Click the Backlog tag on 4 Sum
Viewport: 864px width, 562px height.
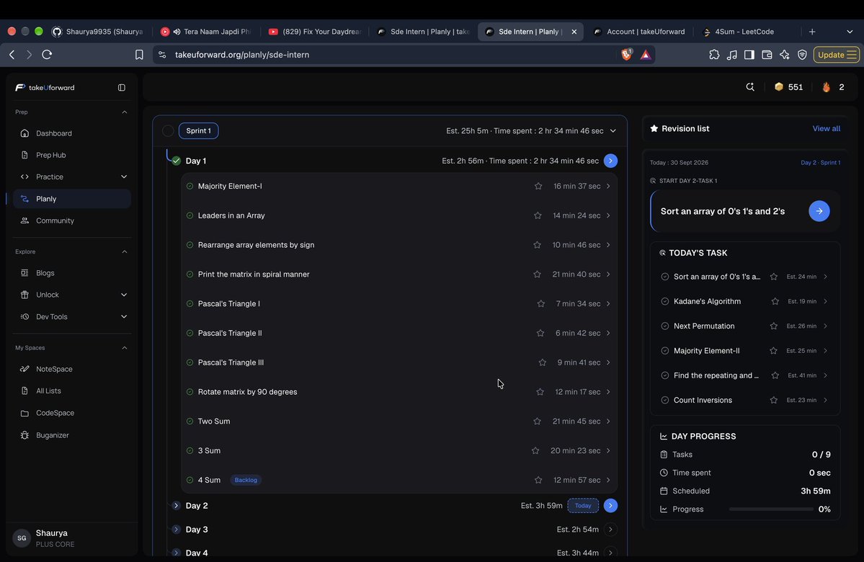[246, 480]
